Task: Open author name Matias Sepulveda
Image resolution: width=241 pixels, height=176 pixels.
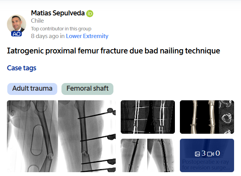Action: point(58,13)
